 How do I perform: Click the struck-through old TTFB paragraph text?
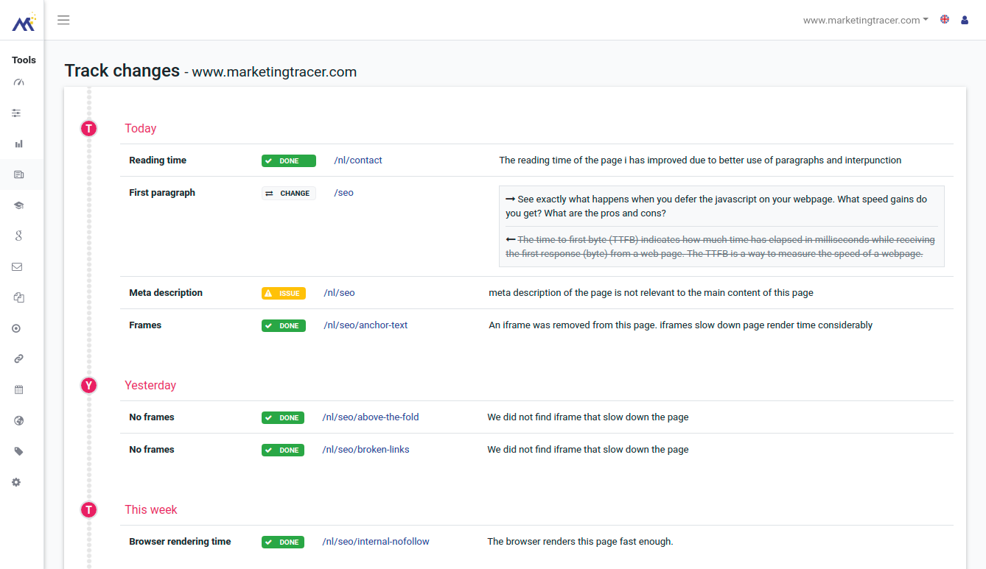720,247
